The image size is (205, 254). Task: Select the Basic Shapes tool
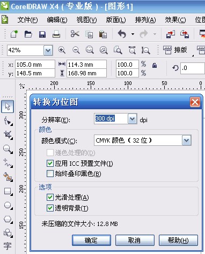(8, 233)
